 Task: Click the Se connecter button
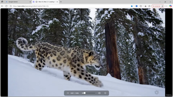point(158,6)
